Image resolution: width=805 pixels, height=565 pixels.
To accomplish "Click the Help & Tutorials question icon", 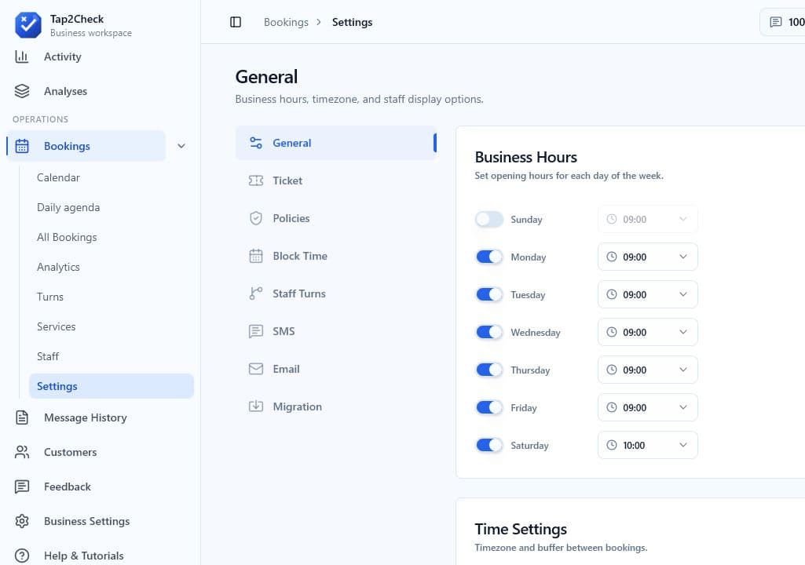I will [x=21, y=556].
